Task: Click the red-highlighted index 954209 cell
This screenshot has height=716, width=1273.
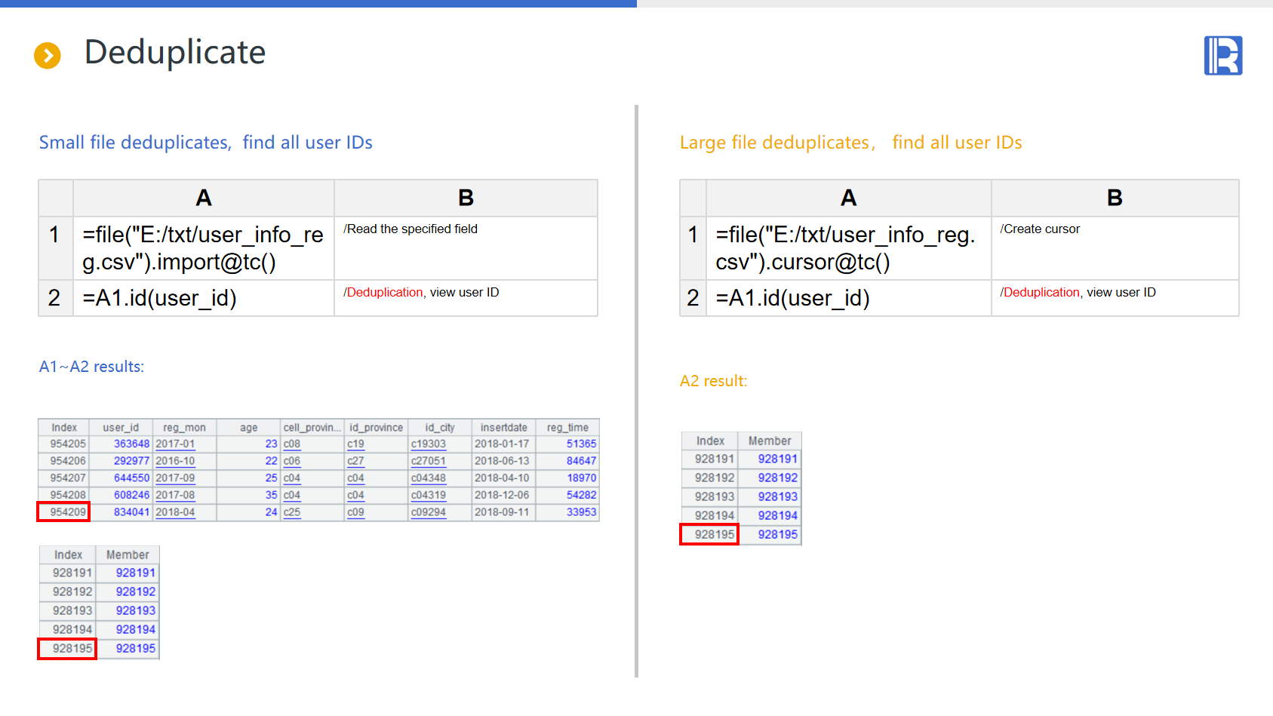Action: pos(64,512)
